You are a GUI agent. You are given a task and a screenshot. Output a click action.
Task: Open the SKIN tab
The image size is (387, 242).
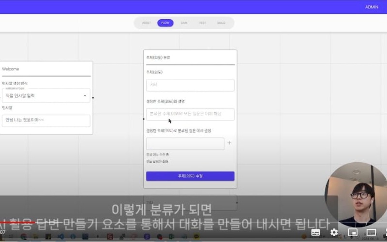[184, 23]
